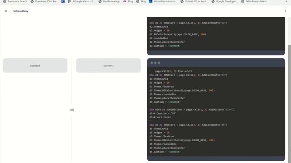Click the OR divider label
The width and height of the screenshot is (291, 163).
[x=72, y=110]
